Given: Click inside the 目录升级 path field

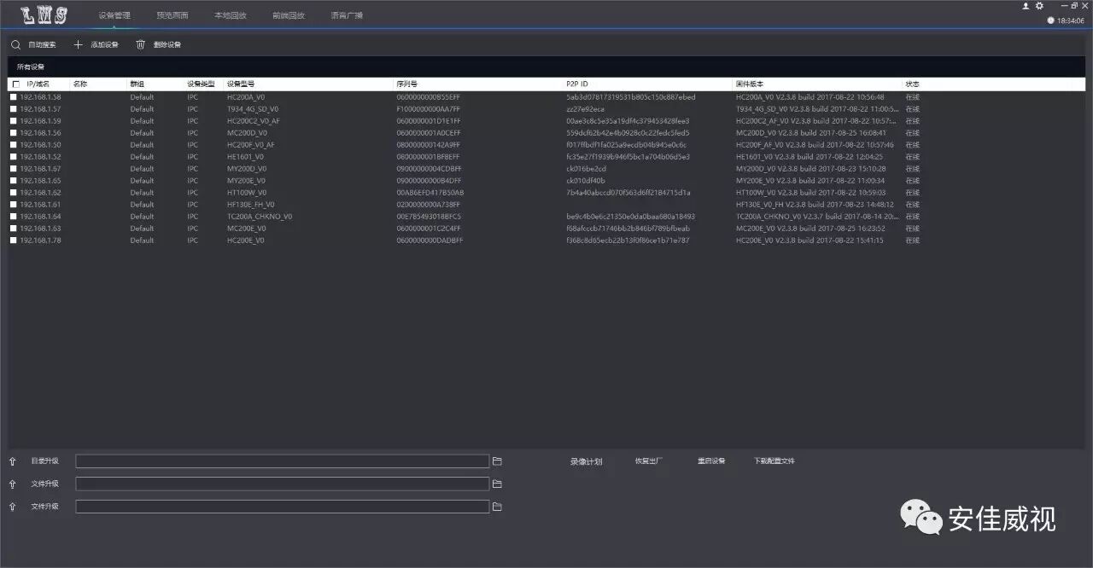Looking at the screenshot, I should (283, 461).
